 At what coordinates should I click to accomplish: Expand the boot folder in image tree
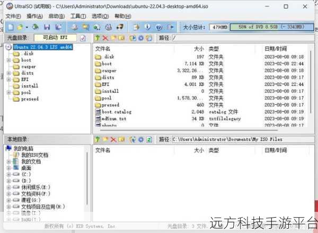pos(8,60)
